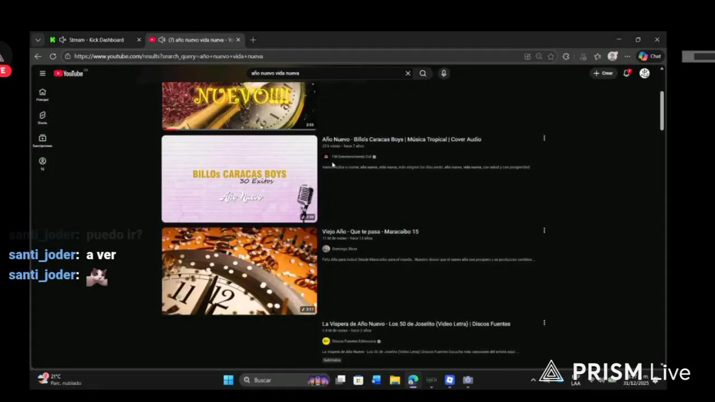Open the Edge profile avatar
Viewport: 715px width, 402px height.
[613, 56]
